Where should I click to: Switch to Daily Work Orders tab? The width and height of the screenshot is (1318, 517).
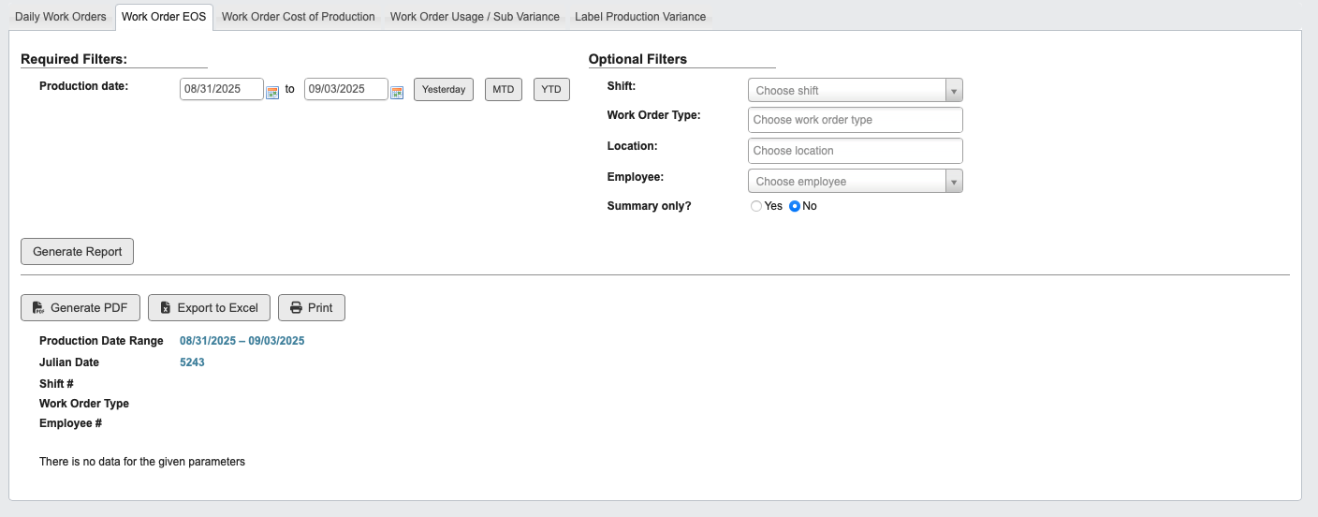[x=61, y=17]
